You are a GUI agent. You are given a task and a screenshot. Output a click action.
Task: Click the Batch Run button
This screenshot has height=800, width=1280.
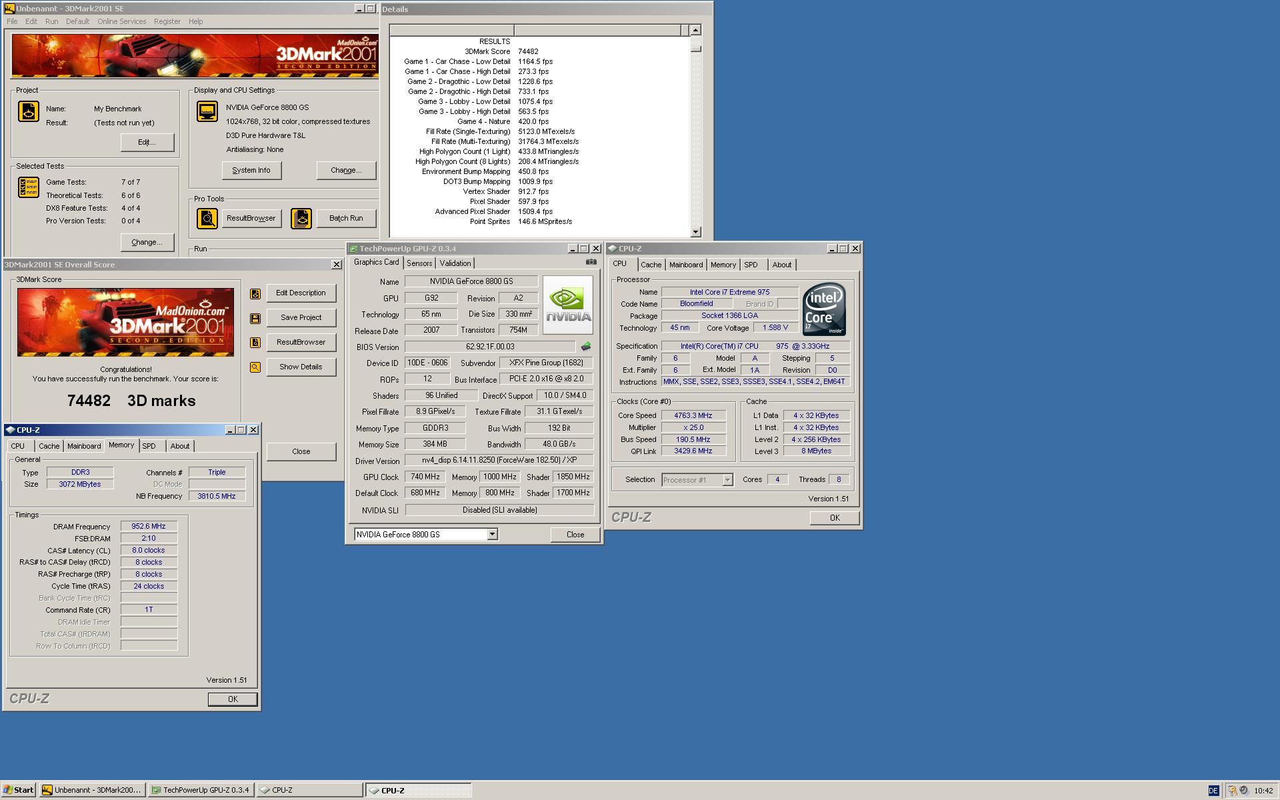(x=346, y=218)
